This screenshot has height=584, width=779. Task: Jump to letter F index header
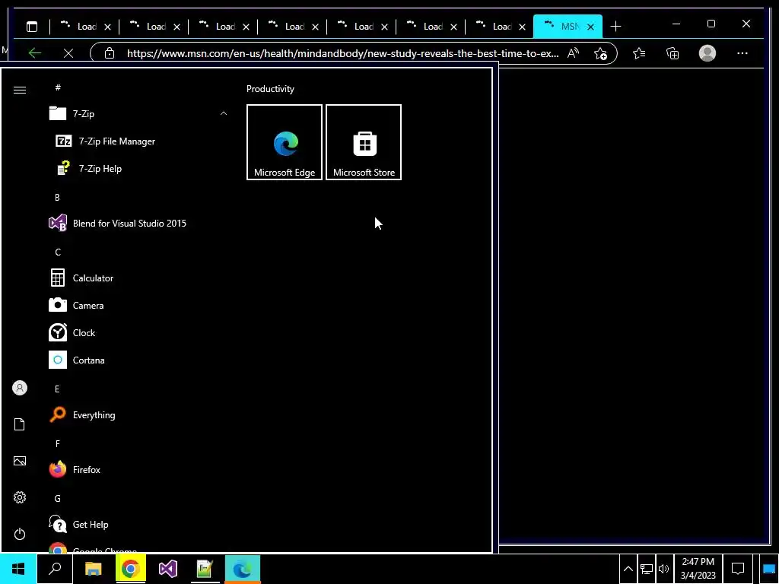click(x=58, y=444)
